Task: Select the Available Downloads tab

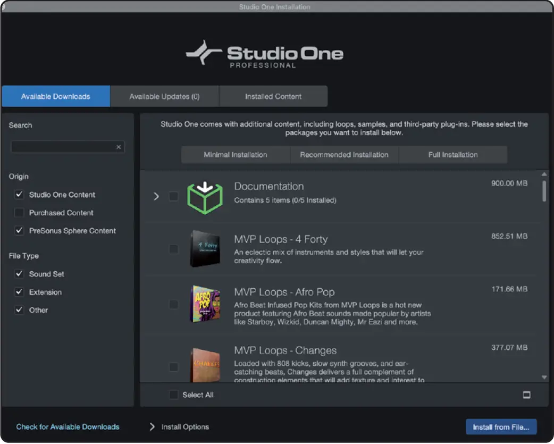Action: coord(55,96)
